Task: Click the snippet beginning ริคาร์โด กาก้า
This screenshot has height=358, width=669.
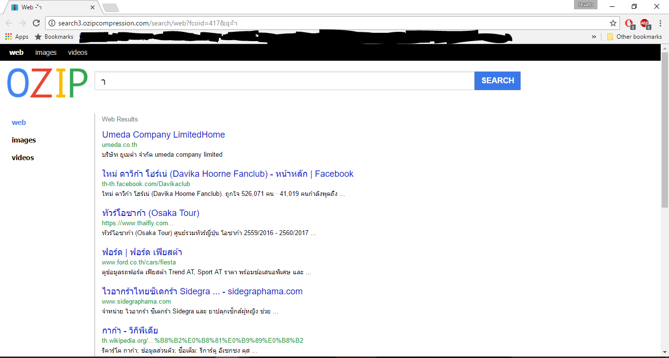Action: point(180,351)
